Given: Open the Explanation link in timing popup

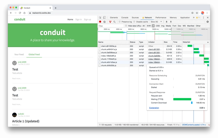Looking at the screenshot, I should [154, 108].
